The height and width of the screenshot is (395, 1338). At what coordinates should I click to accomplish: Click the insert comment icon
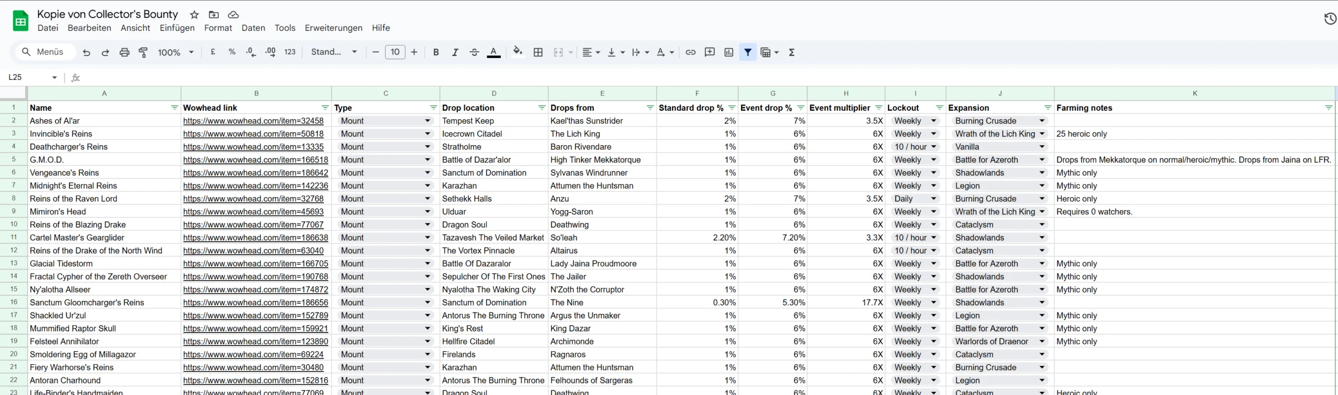coord(709,52)
